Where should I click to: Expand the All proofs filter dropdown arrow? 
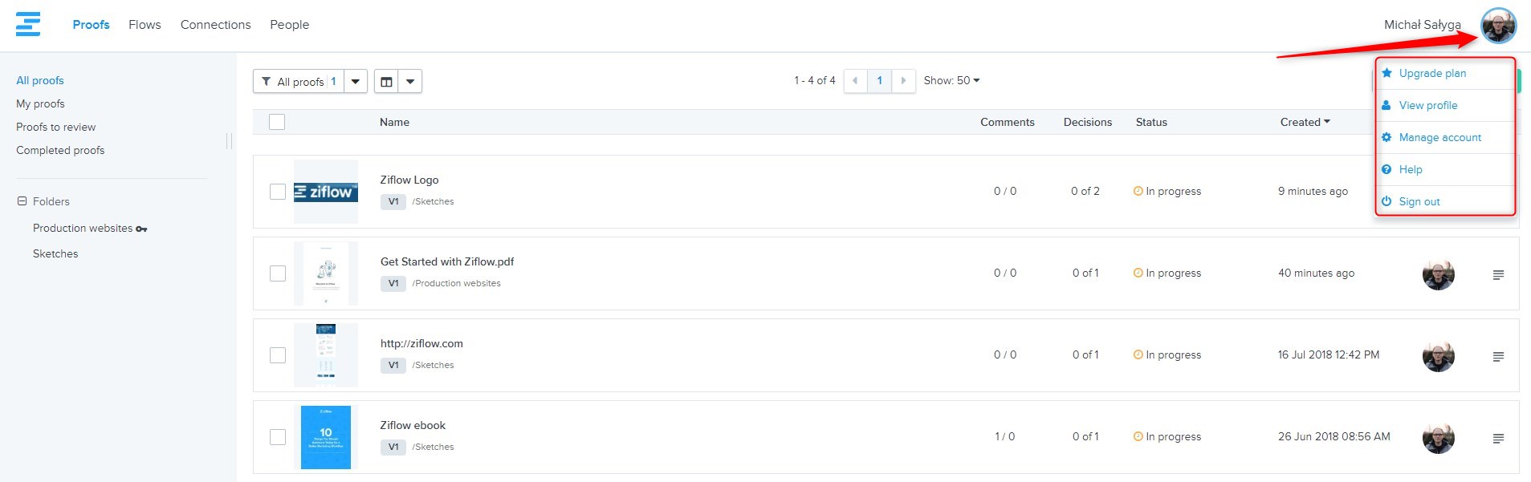coord(356,81)
